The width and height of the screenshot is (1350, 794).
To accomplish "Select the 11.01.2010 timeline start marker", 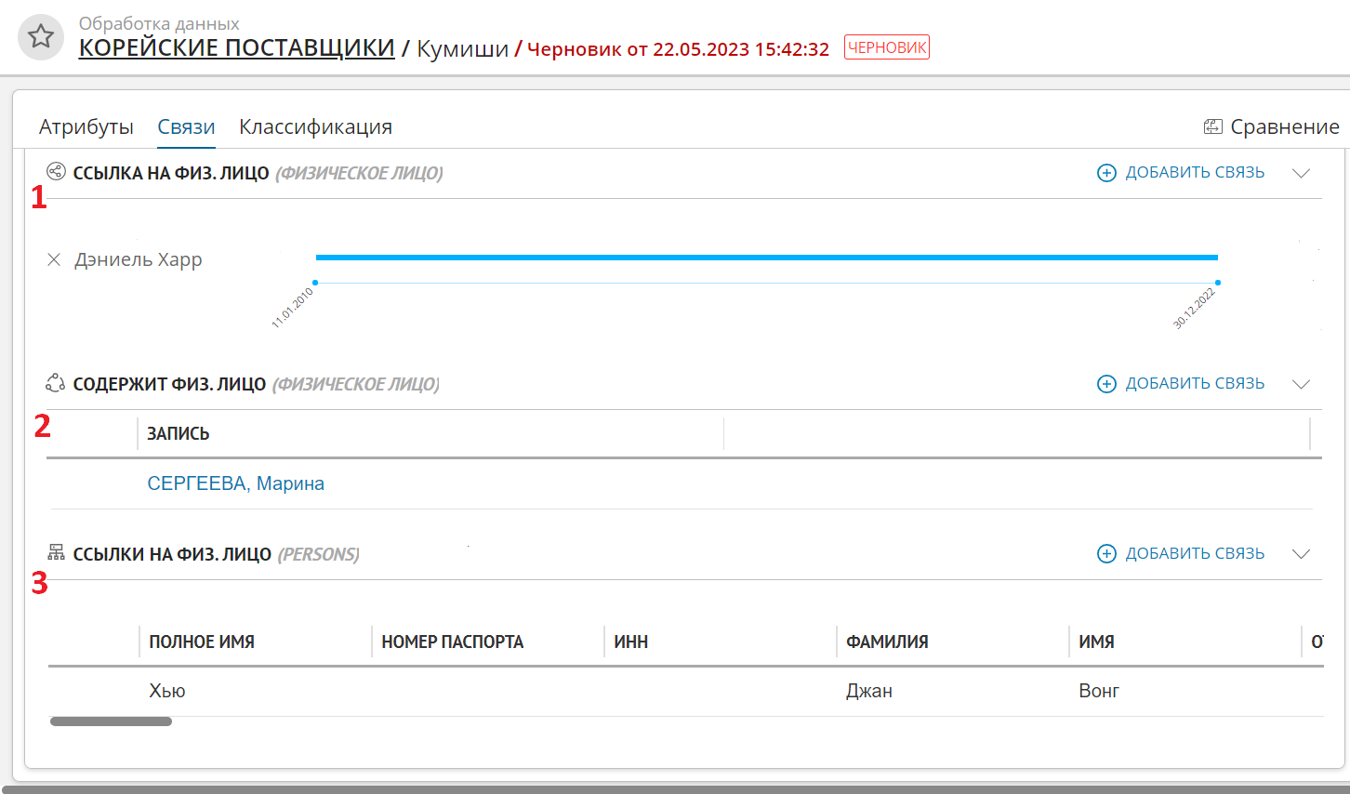I will tap(315, 283).
